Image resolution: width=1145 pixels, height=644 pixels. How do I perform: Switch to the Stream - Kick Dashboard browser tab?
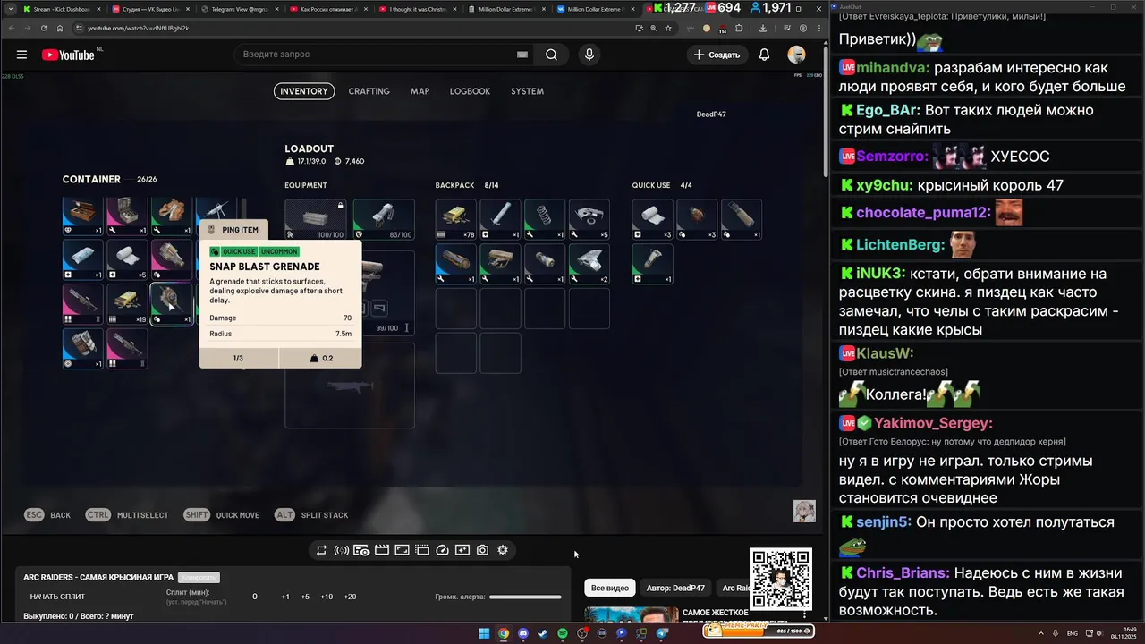[x=60, y=9]
